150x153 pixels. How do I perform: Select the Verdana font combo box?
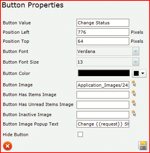pos(108,51)
